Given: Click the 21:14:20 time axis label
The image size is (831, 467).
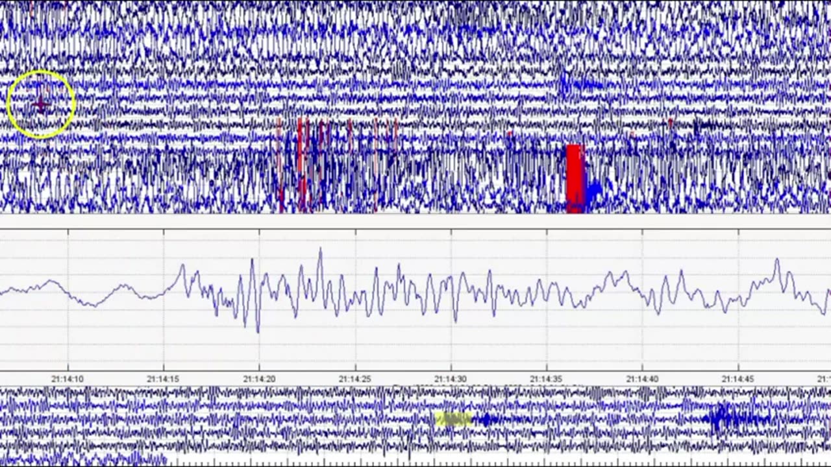Looking at the screenshot, I should pyautogui.click(x=259, y=379).
